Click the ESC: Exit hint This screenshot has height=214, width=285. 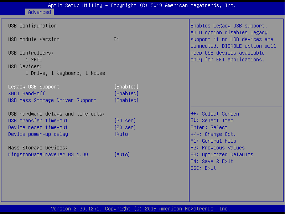(203, 168)
